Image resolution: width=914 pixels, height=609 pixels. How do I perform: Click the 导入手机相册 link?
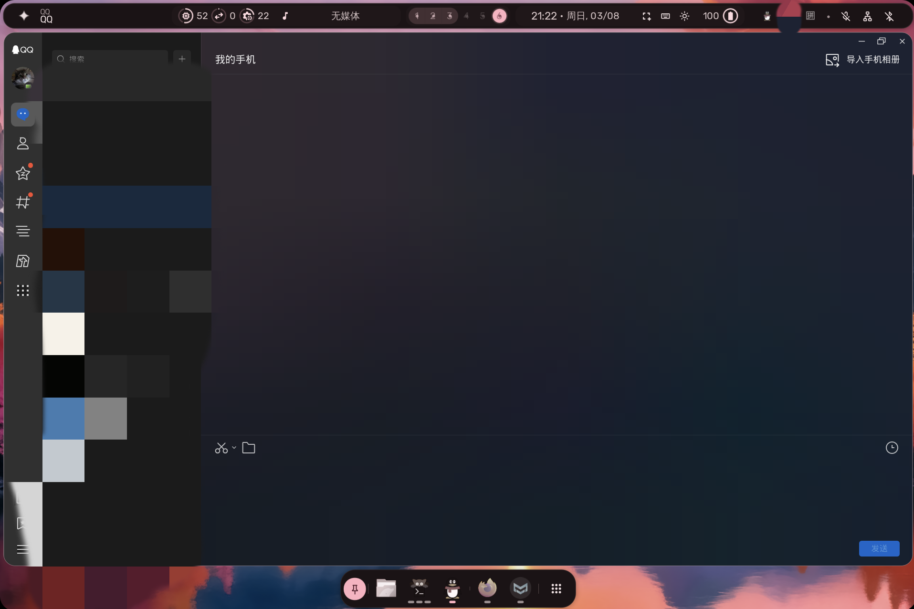pos(872,60)
